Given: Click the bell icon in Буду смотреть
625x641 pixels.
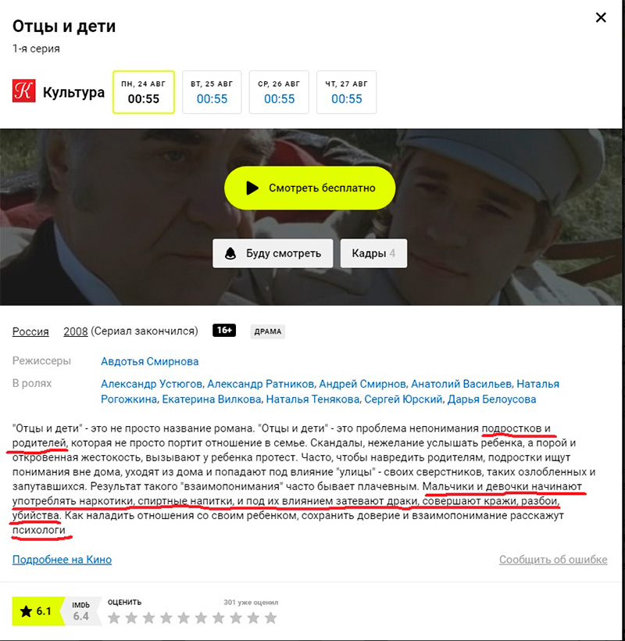Looking at the screenshot, I should click(230, 253).
